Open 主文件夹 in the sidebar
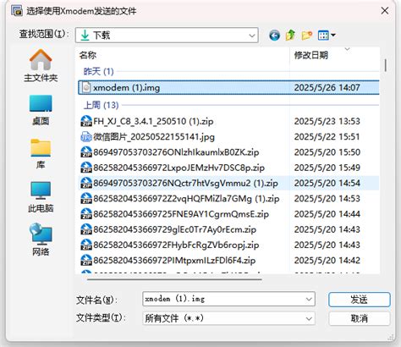This screenshot has width=401, height=347. point(41,65)
